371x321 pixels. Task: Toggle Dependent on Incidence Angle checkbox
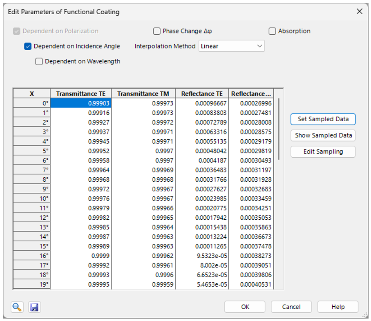28,46
